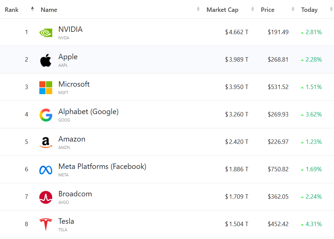Sort table by Rank column arrows

pos(33,9)
